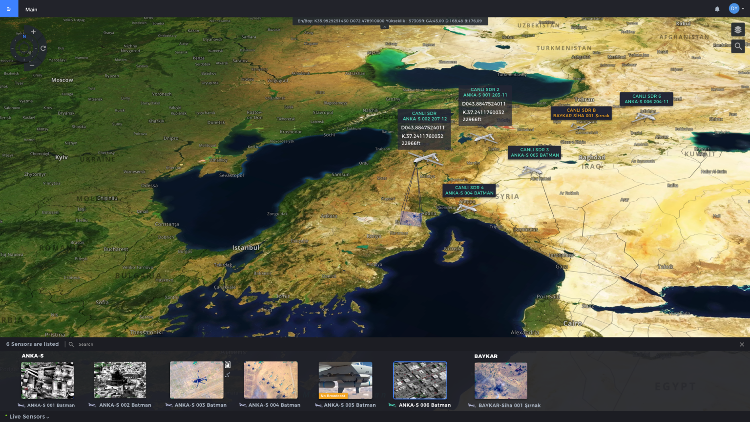This screenshot has height=422, width=750.
Task: Open the ANKA-S 001 Batman video thumbnail
Action: coord(47,380)
